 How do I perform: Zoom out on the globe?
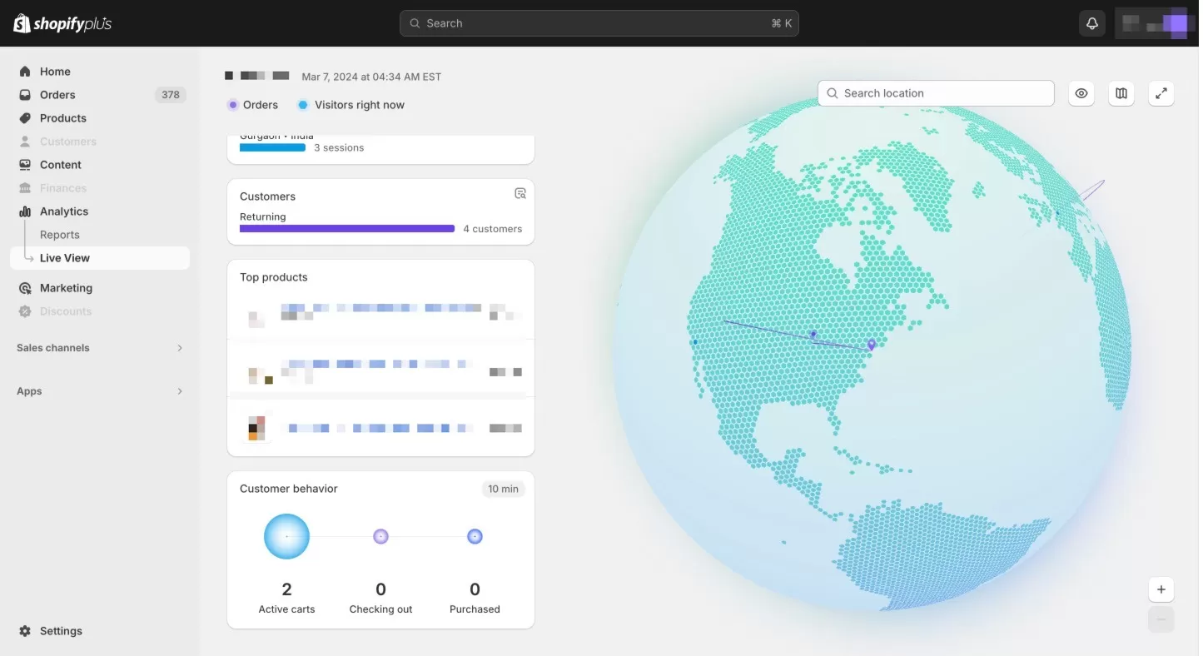[1161, 619]
